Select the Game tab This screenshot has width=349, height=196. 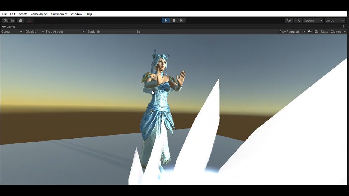[9, 27]
